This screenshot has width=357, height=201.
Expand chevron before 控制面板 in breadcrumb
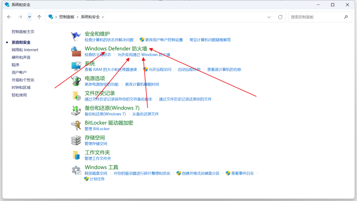[56, 17]
